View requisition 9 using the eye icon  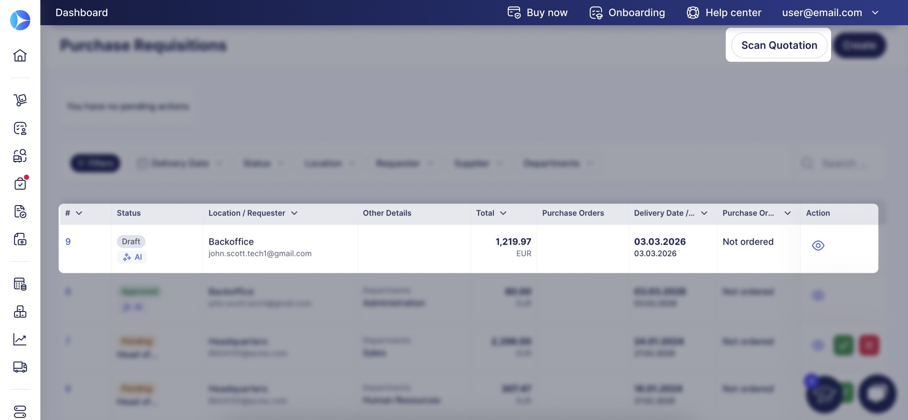(x=818, y=246)
